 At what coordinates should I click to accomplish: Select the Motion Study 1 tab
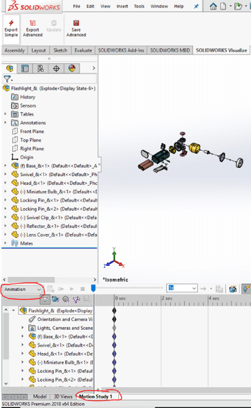[95, 396]
